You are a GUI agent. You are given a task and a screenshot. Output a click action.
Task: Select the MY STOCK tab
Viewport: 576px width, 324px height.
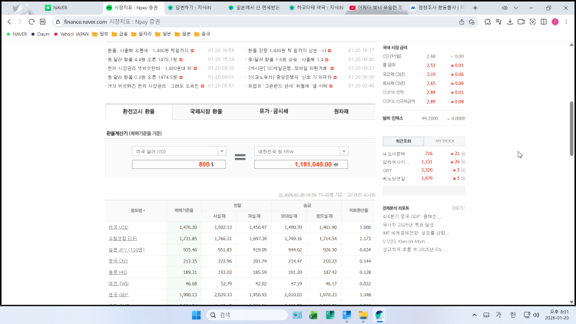tap(445, 141)
